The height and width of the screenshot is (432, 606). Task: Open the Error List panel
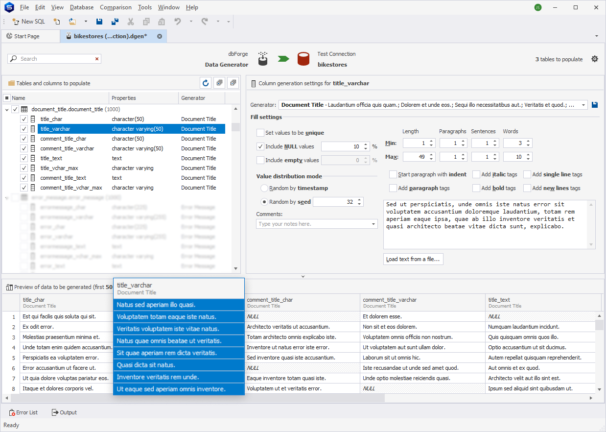coord(23,412)
